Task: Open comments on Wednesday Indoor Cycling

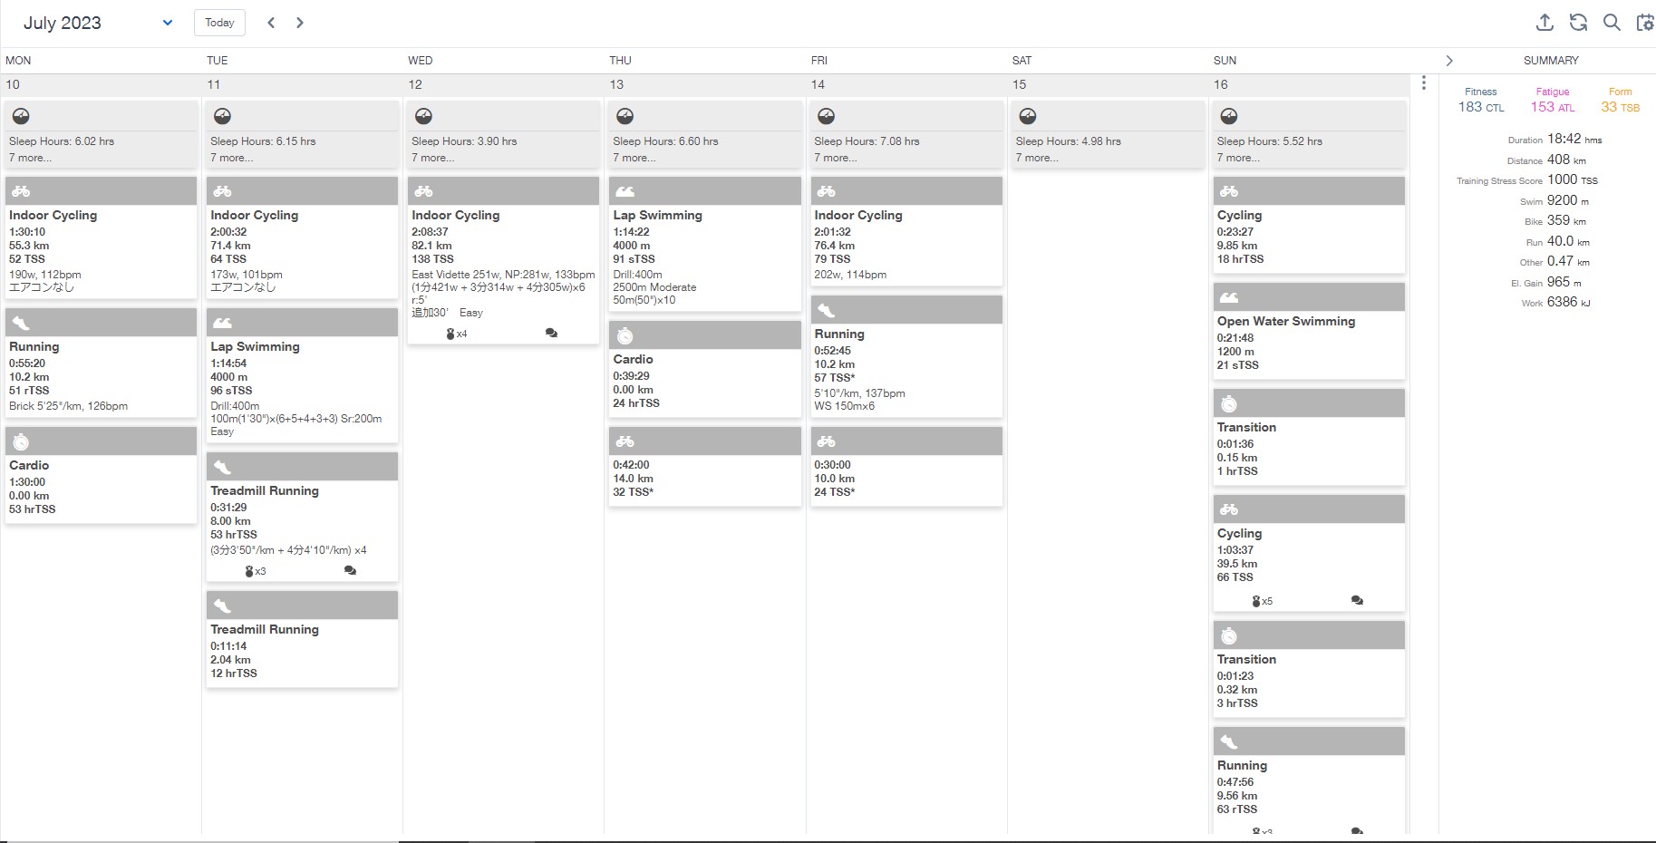Action: [551, 334]
